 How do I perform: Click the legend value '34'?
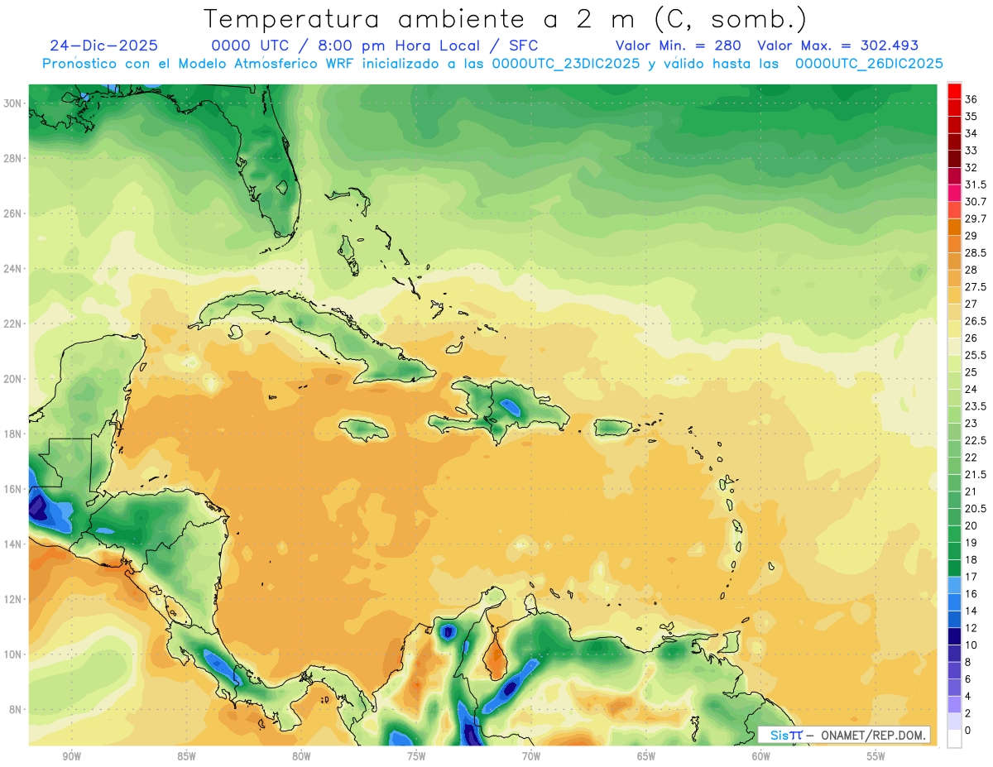pyautogui.click(x=971, y=133)
